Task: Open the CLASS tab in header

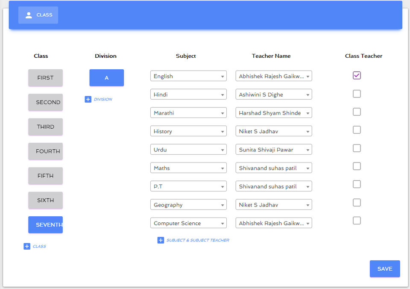Action: pos(38,15)
